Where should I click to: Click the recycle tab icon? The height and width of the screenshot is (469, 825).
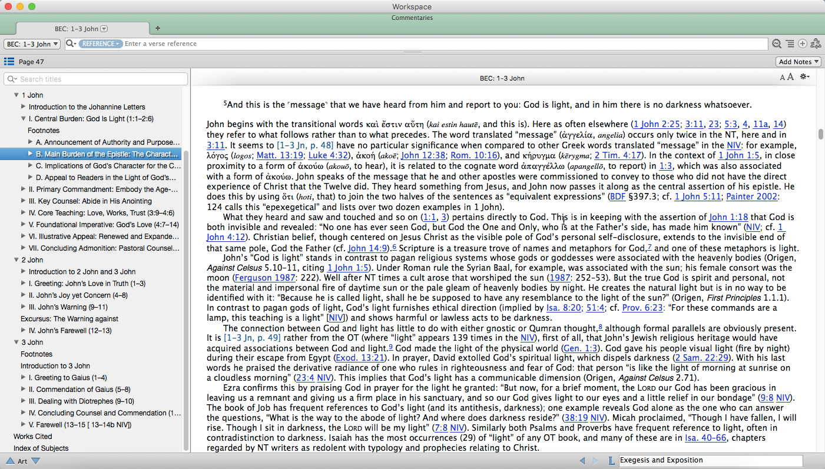coord(816,44)
